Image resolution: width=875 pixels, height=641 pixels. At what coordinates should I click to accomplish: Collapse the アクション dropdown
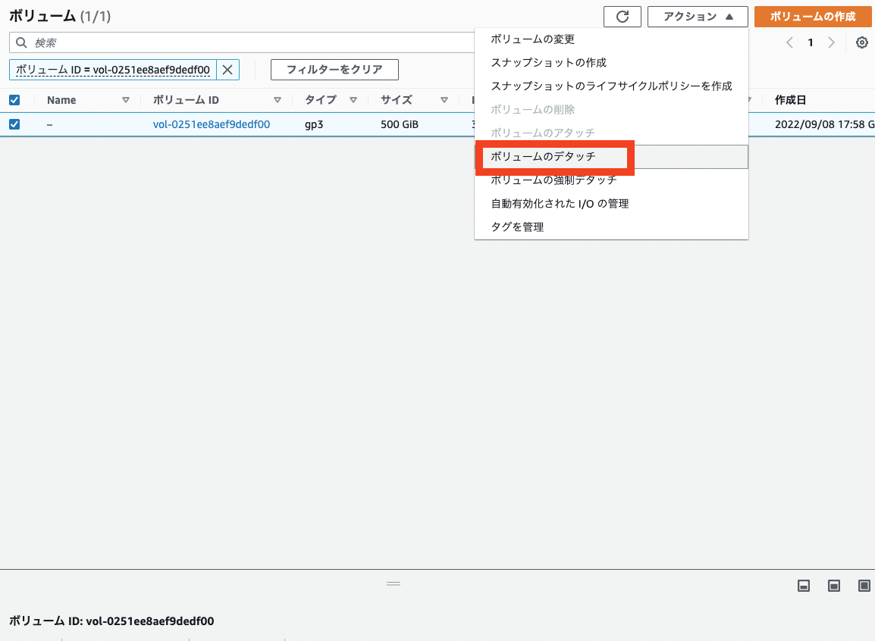point(698,17)
